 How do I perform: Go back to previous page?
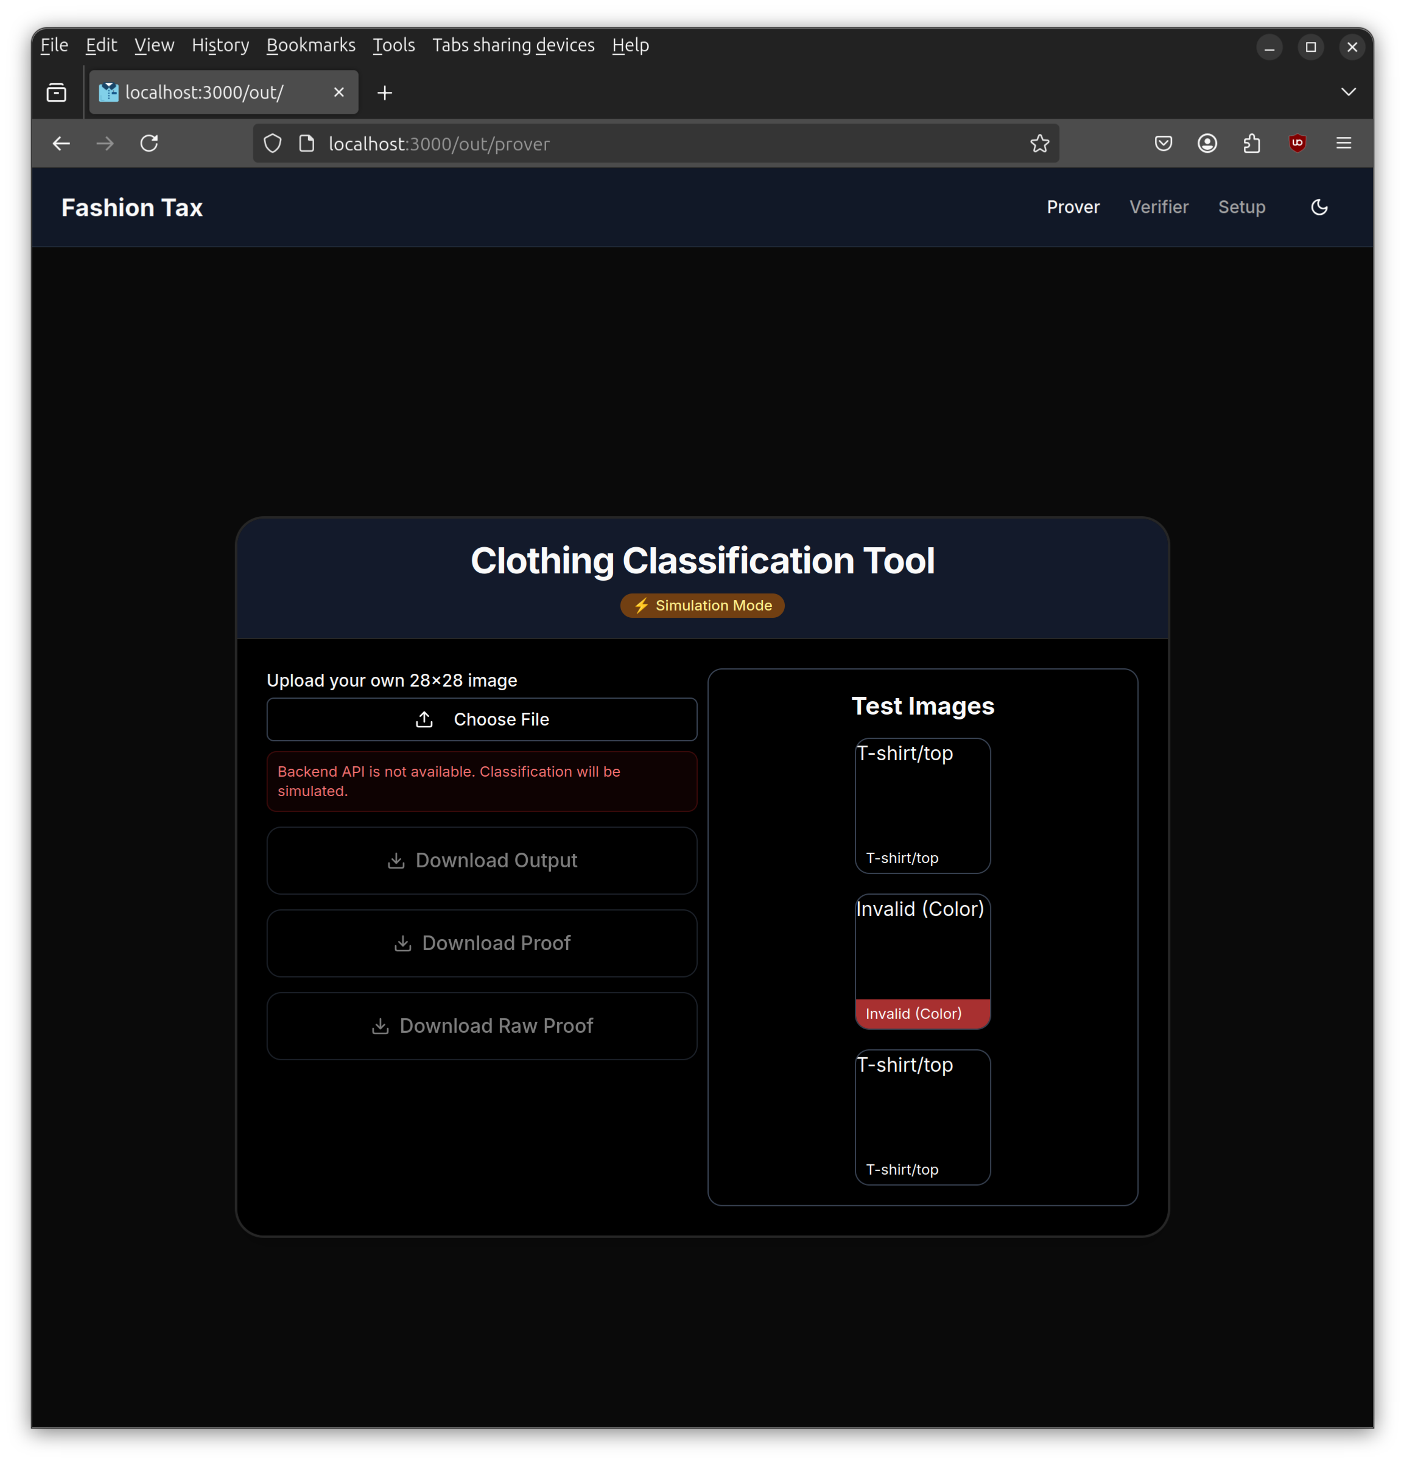(61, 143)
